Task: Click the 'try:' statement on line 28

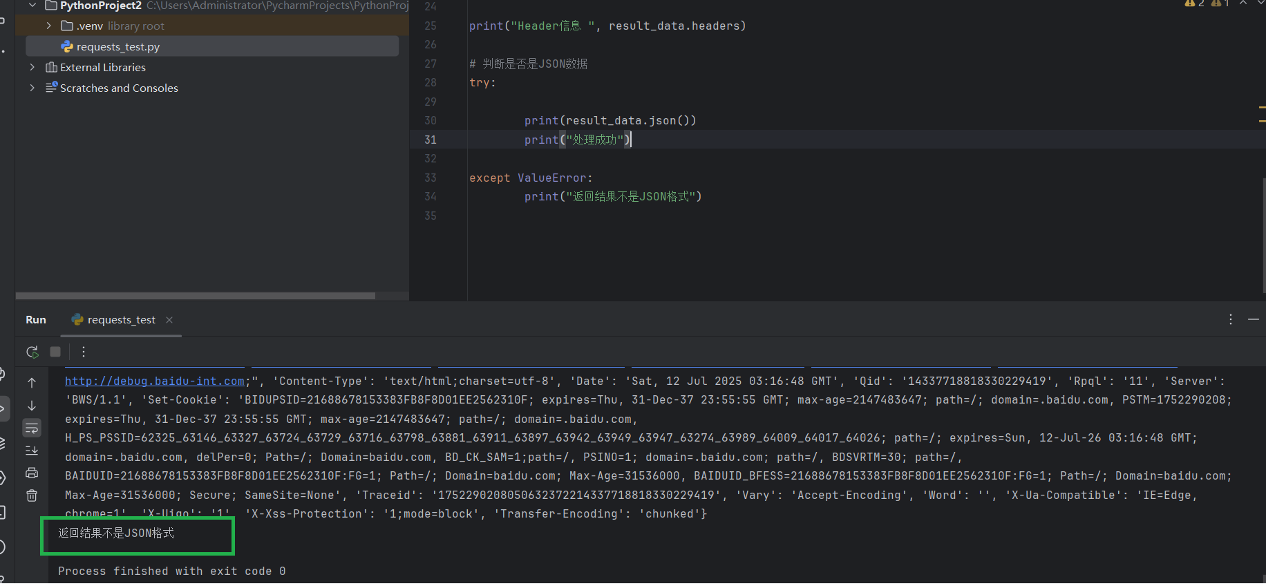Action: coord(482,82)
